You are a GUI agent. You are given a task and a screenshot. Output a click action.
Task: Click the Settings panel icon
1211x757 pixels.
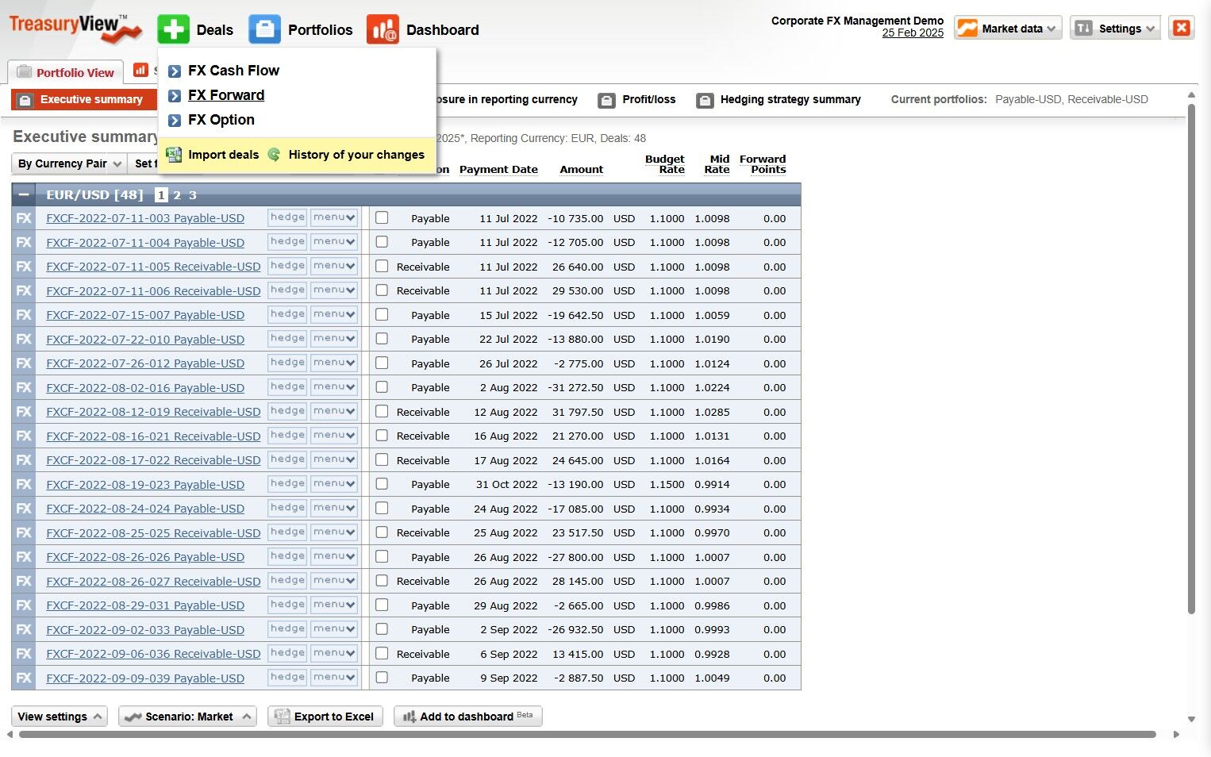click(x=1083, y=29)
